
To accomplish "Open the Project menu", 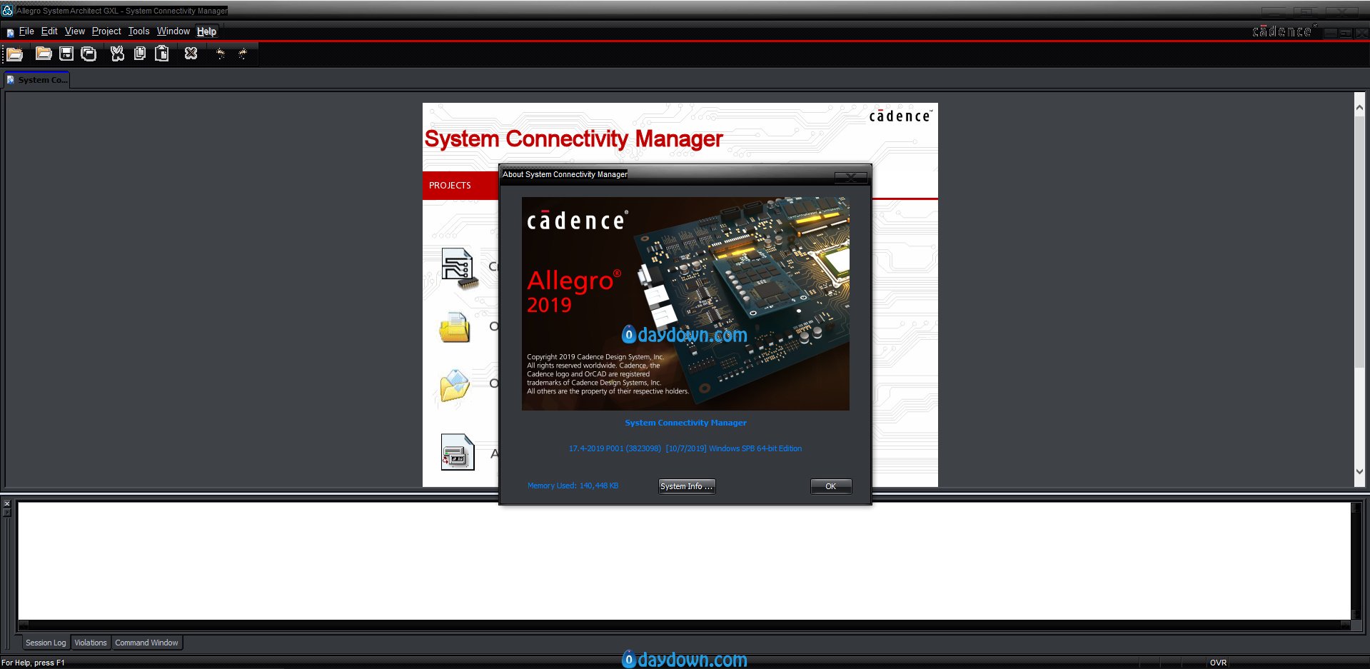I will (x=106, y=31).
